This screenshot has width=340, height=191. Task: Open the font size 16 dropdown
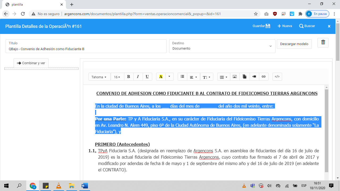[117, 77]
